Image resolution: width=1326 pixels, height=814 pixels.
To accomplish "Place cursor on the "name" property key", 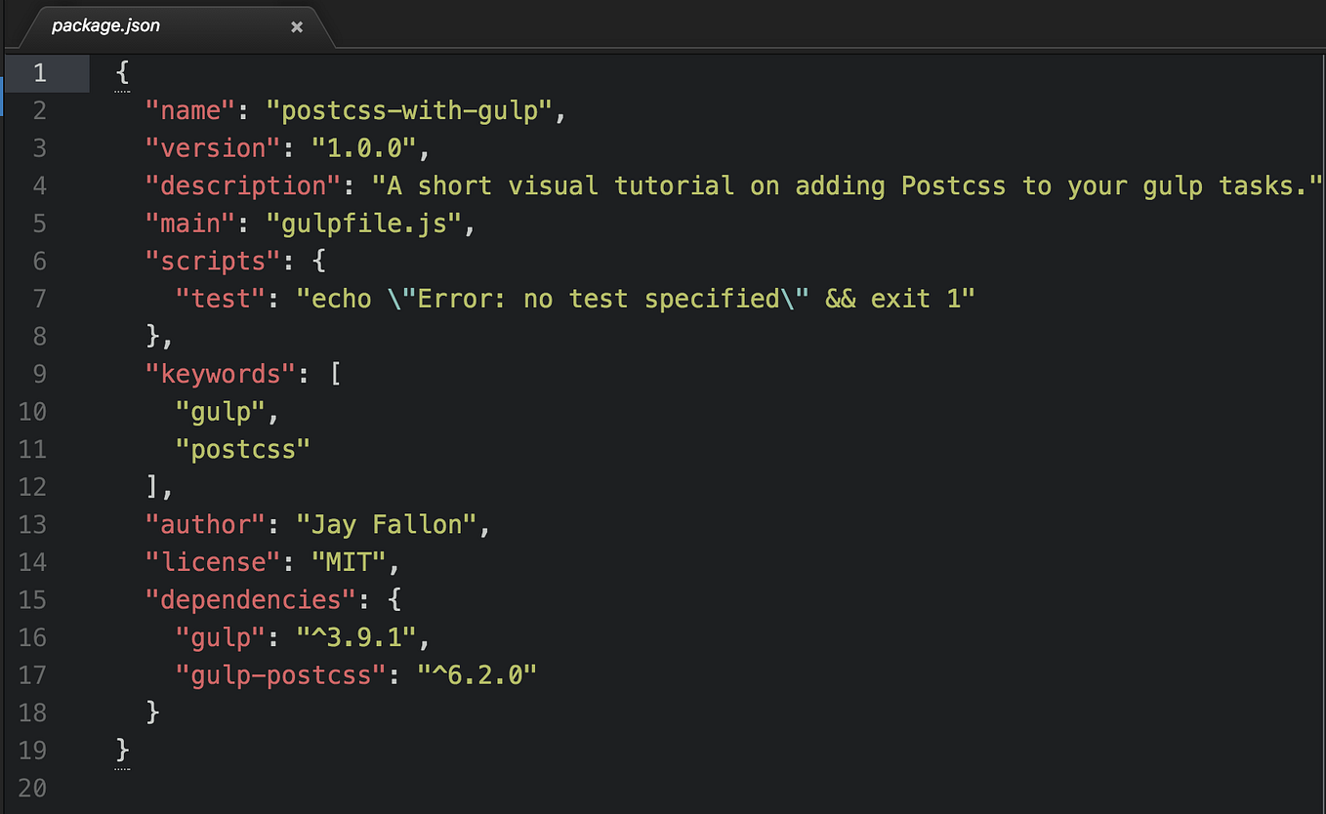I will tap(189, 110).
